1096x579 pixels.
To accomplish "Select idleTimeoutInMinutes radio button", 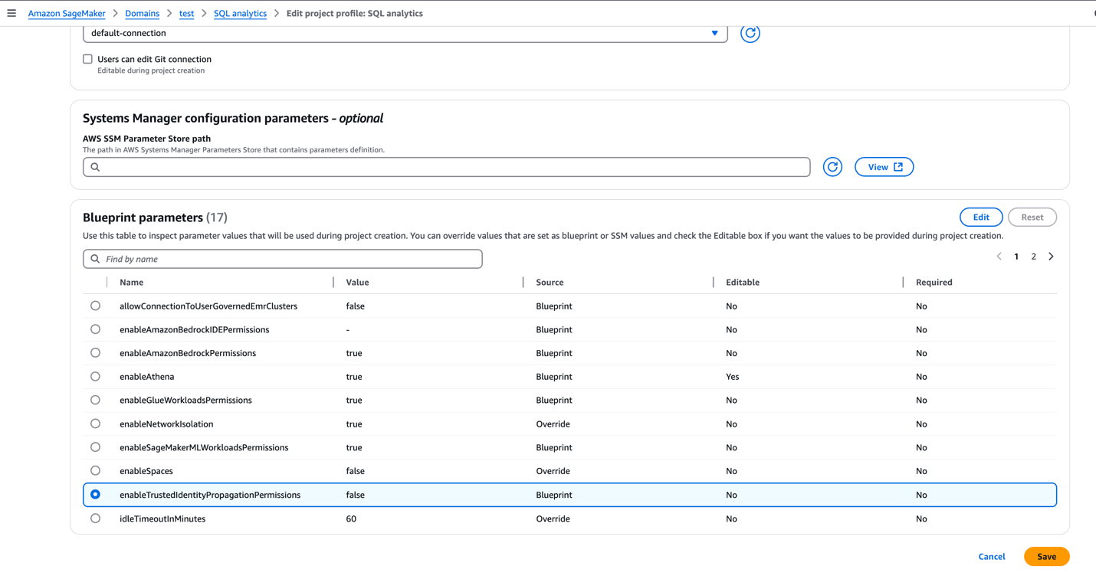I will tap(95, 518).
